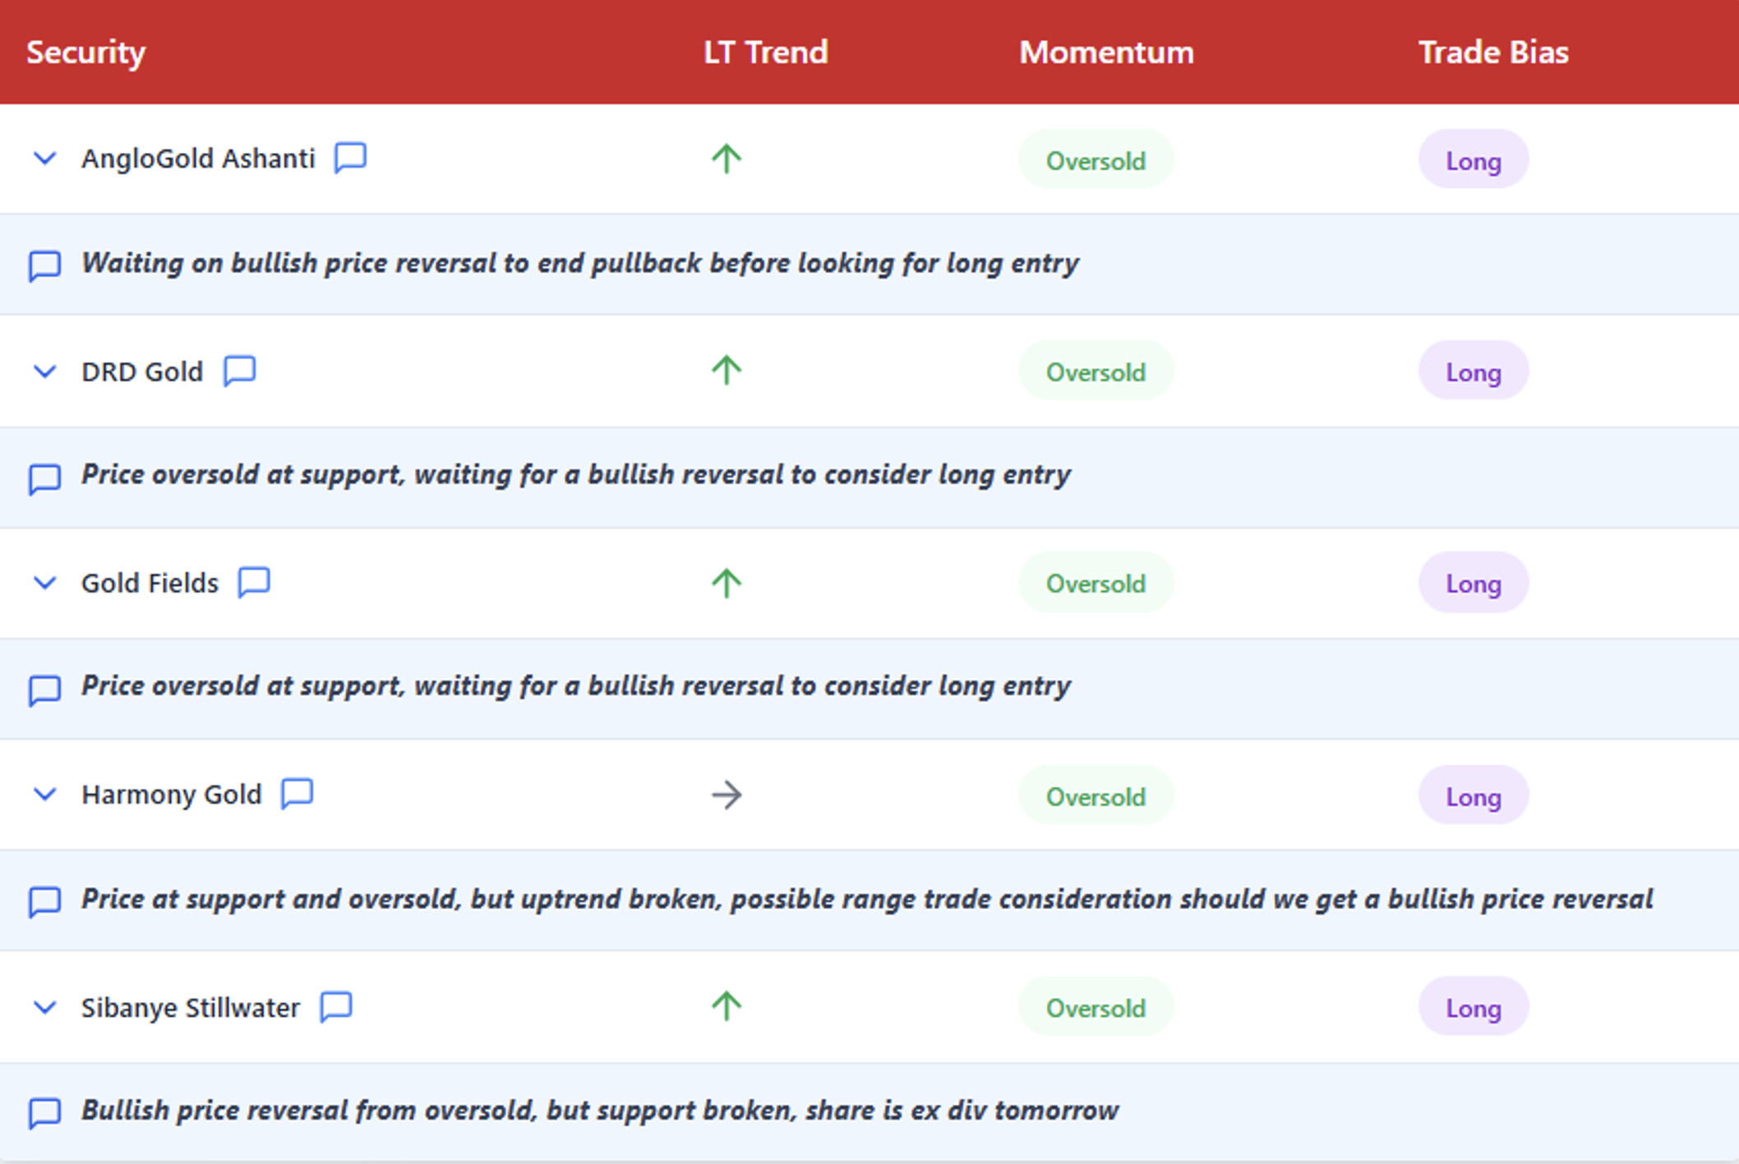Click the Harmony Gold comment bubble icon
Screen dimensions: 1739x1164
point(298,794)
